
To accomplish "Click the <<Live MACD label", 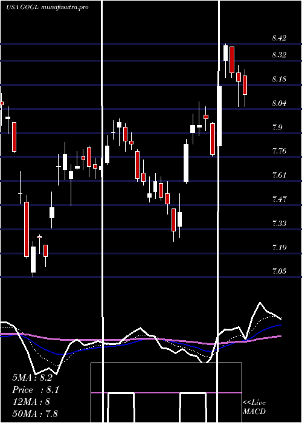I will [x=254, y=407].
